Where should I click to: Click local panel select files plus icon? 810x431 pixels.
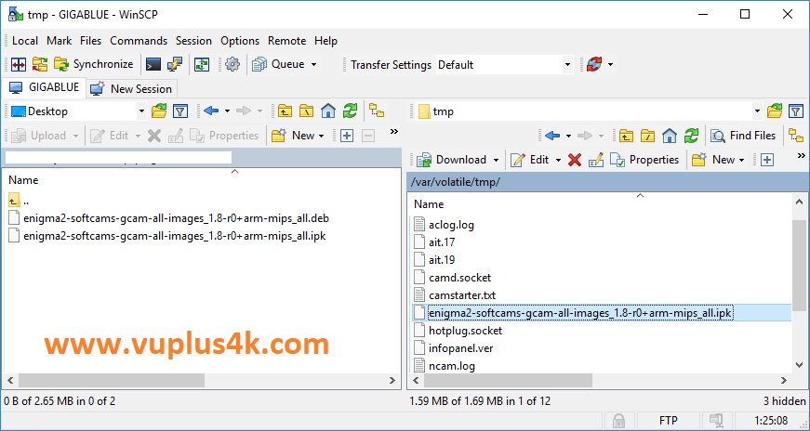[347, 136]
